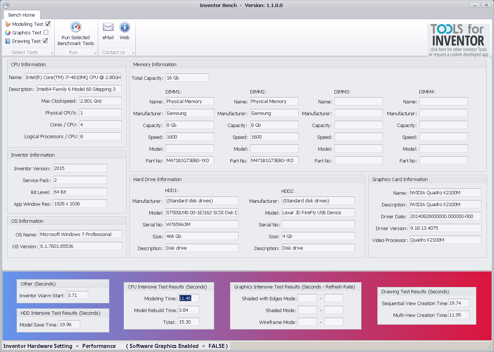Click the Physical CPU's value field
Viewport: 494px width, 352px height.
click(x=100, y=113)
